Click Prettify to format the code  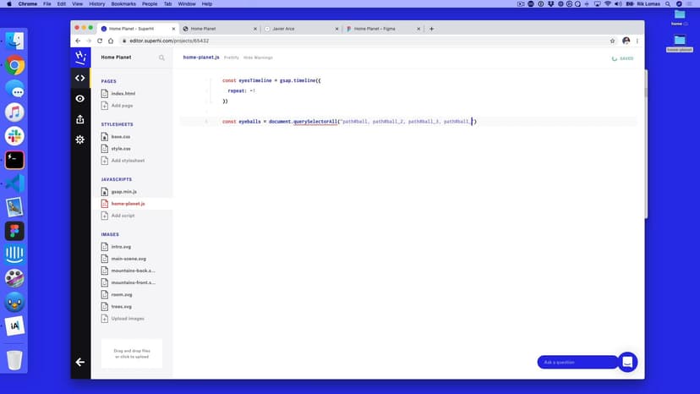tap(231, 57)
